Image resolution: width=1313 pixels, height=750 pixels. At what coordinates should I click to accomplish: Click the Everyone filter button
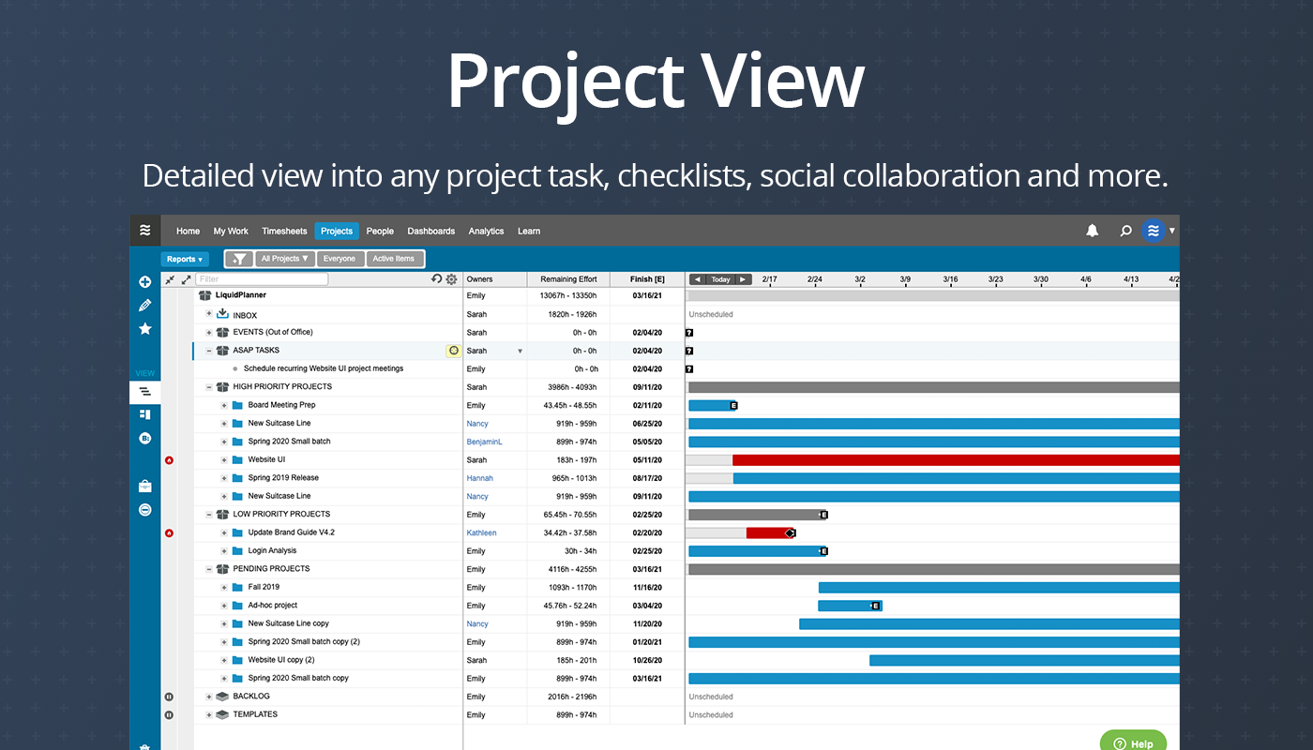point(340,259)
